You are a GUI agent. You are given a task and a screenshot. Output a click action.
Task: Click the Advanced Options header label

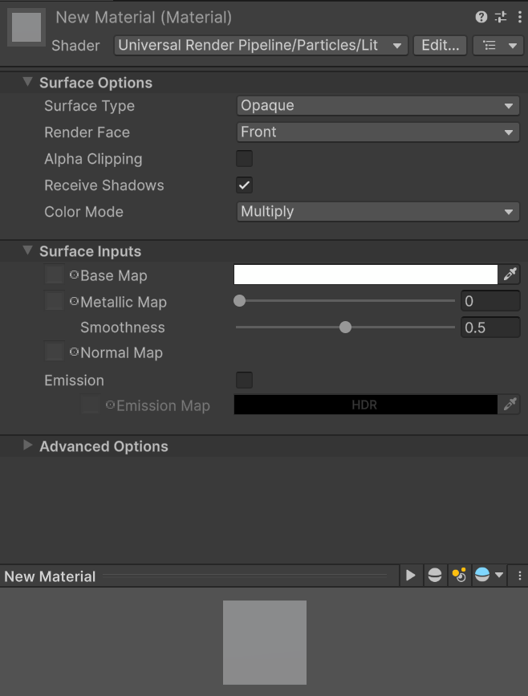tap(104, 446)
